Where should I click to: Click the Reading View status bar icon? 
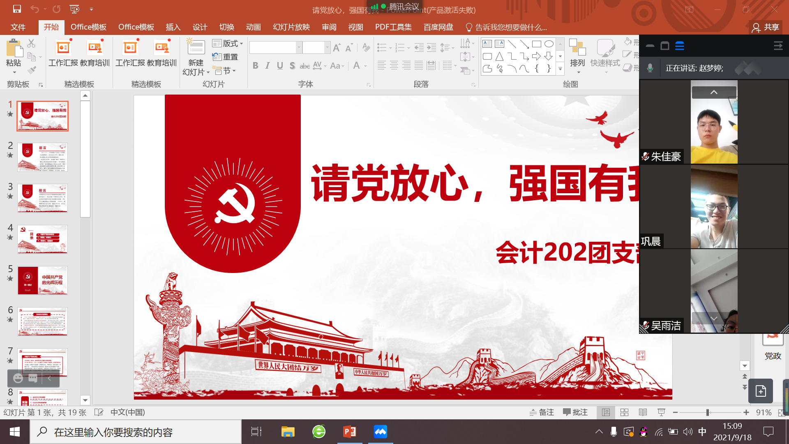point(643,412)
